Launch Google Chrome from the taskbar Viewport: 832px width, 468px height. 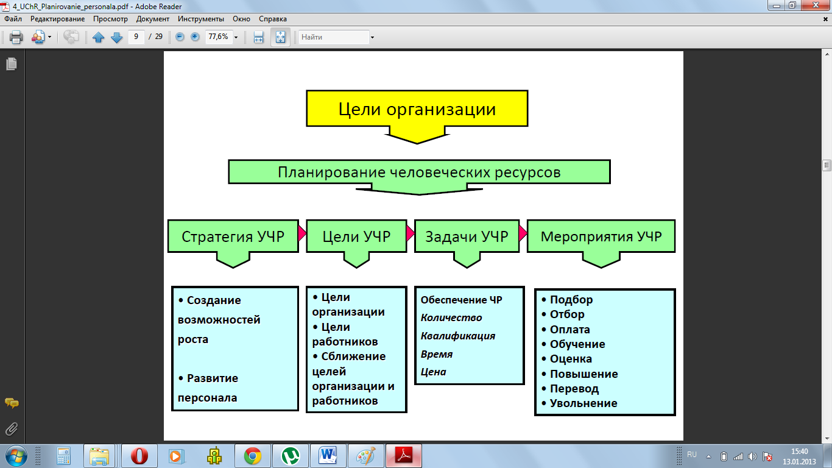coord(252,456)
